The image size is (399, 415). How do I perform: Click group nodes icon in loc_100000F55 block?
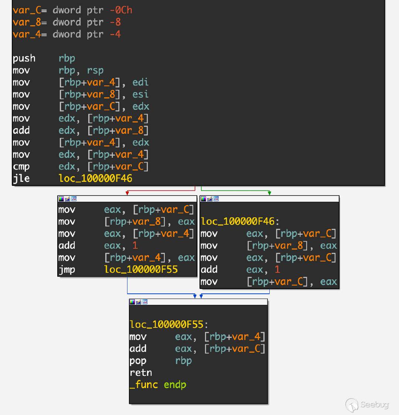pos(145,302)
